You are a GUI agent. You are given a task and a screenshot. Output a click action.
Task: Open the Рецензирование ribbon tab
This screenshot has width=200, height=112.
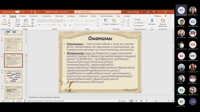pyautogui.click(x=107, y=16)
